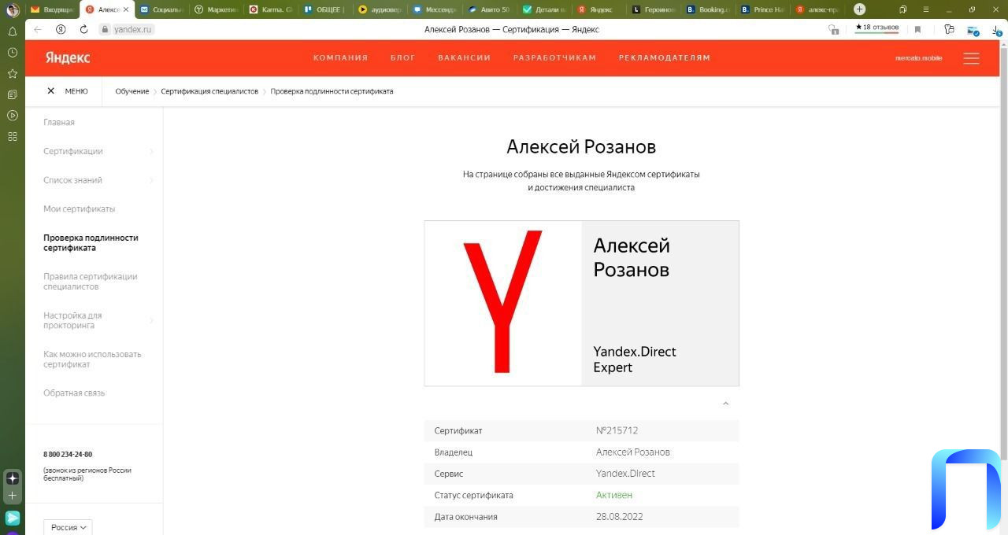Open the hamburger menu in red header
1008x535 pixels.
[x=971, y=58]
